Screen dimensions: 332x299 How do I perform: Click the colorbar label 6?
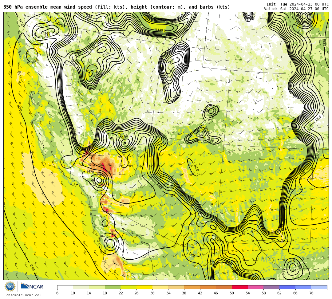[57, 293]
